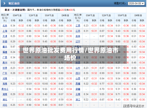
Task: Open the 江西 region link
Action: [x=78, y=26]
